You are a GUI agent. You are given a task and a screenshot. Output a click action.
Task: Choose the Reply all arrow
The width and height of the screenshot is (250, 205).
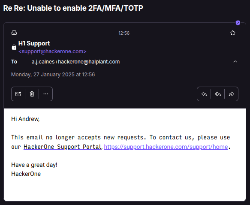click(218, 94)
